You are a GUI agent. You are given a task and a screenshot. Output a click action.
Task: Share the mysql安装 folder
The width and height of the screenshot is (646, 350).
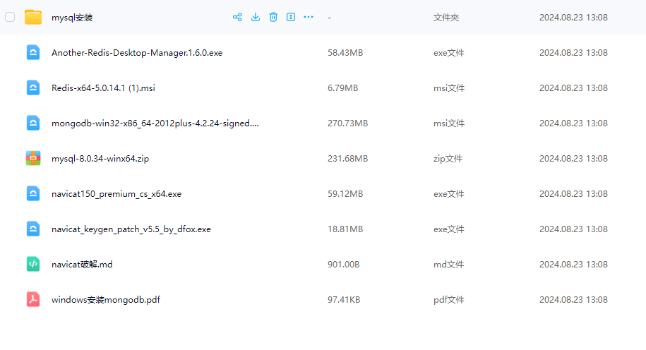tap(237, 17)
